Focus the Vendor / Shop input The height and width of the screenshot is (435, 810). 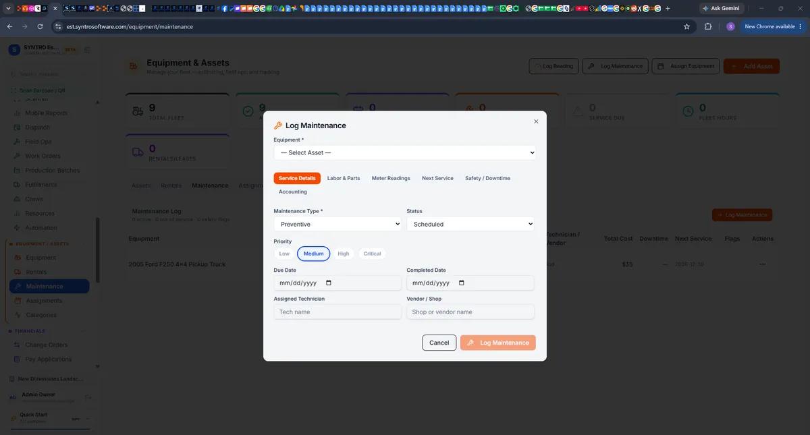[x=470, y=312]
